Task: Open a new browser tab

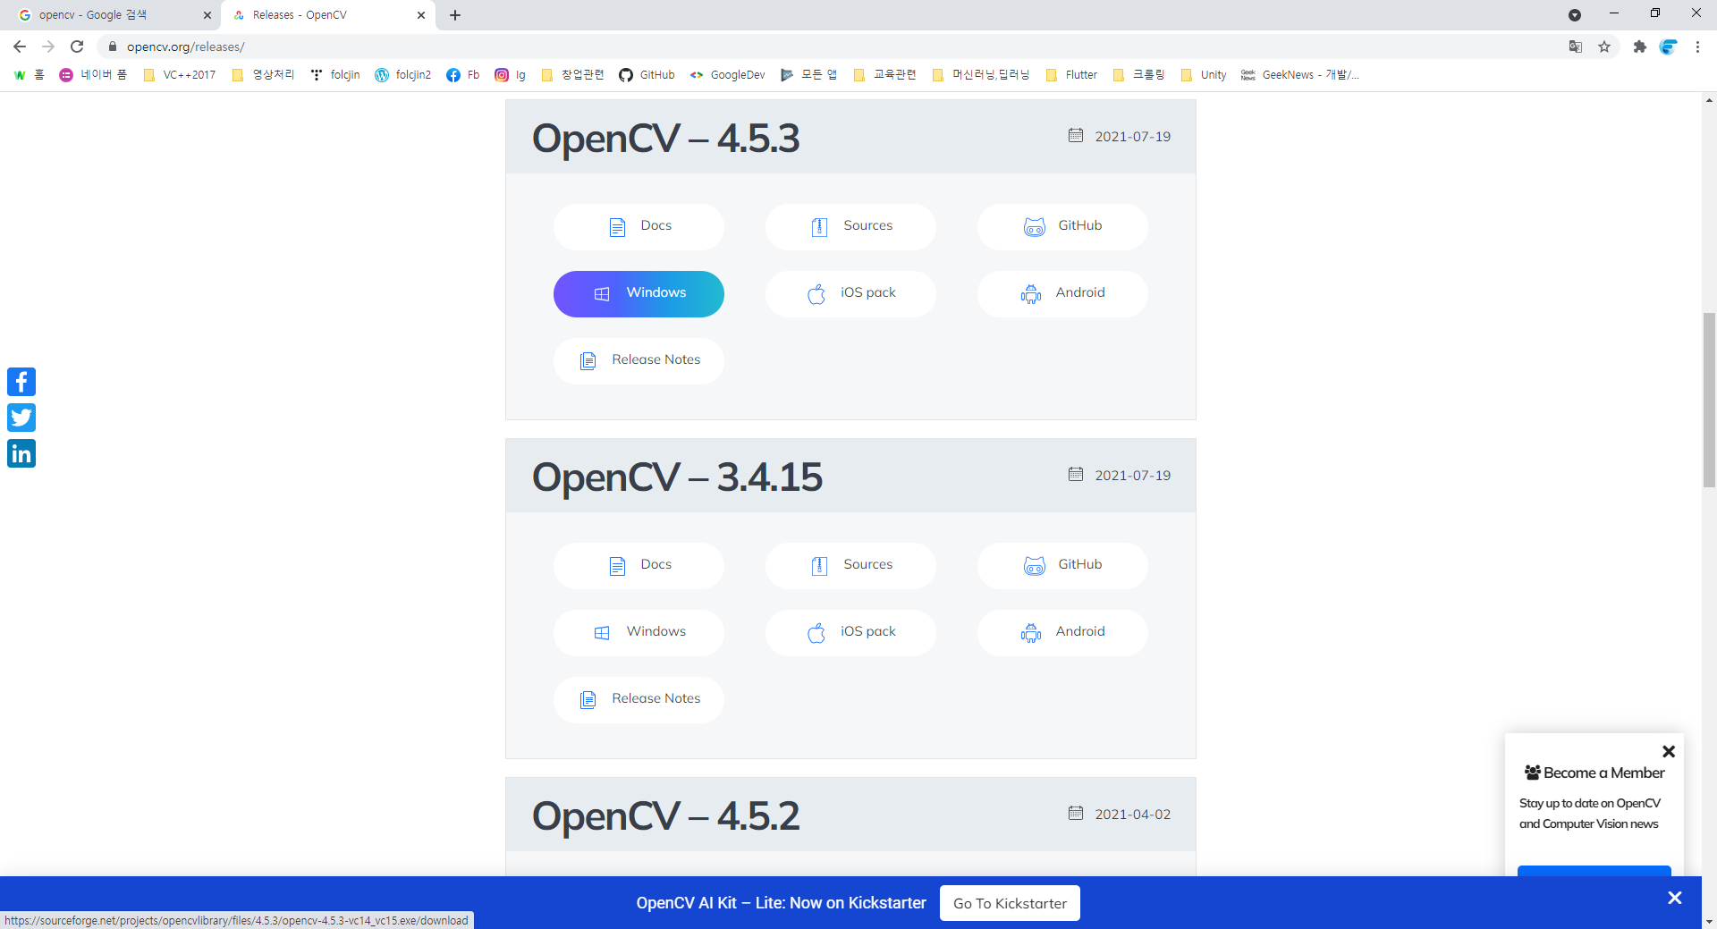Action: point(455,15)
